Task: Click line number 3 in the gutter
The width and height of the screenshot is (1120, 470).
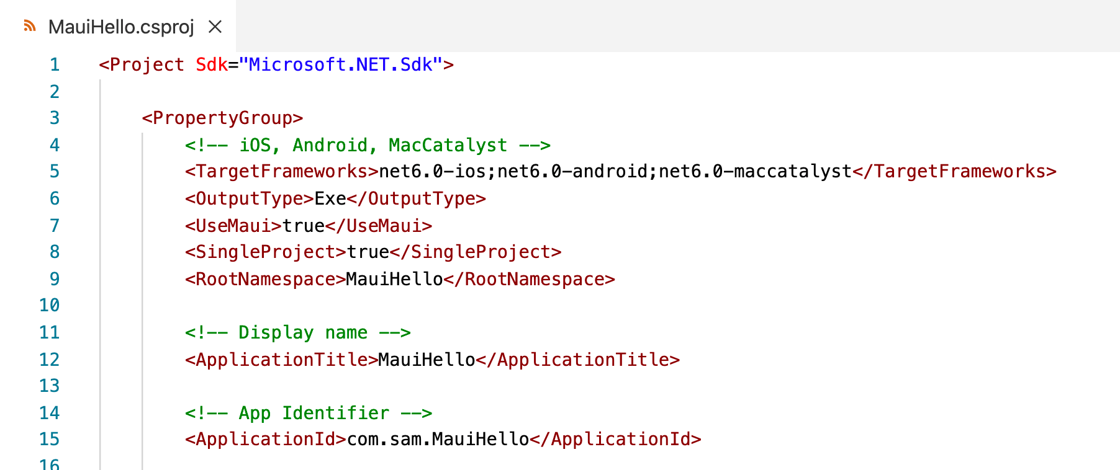Action: click(x=55, y=118)
